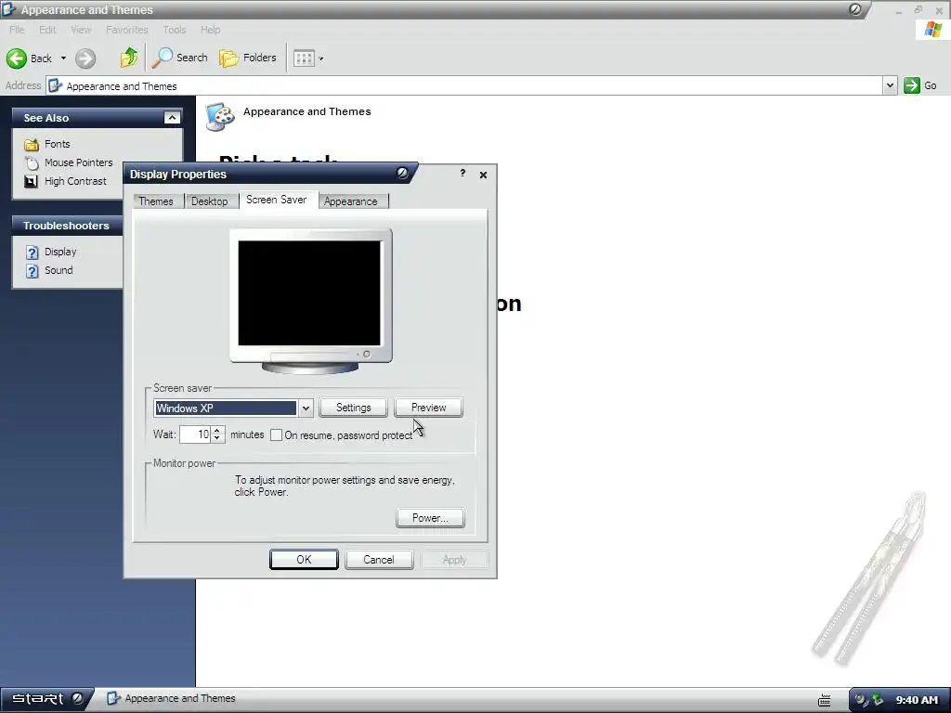Switch to the Appearance tab

tap(350, 201)
